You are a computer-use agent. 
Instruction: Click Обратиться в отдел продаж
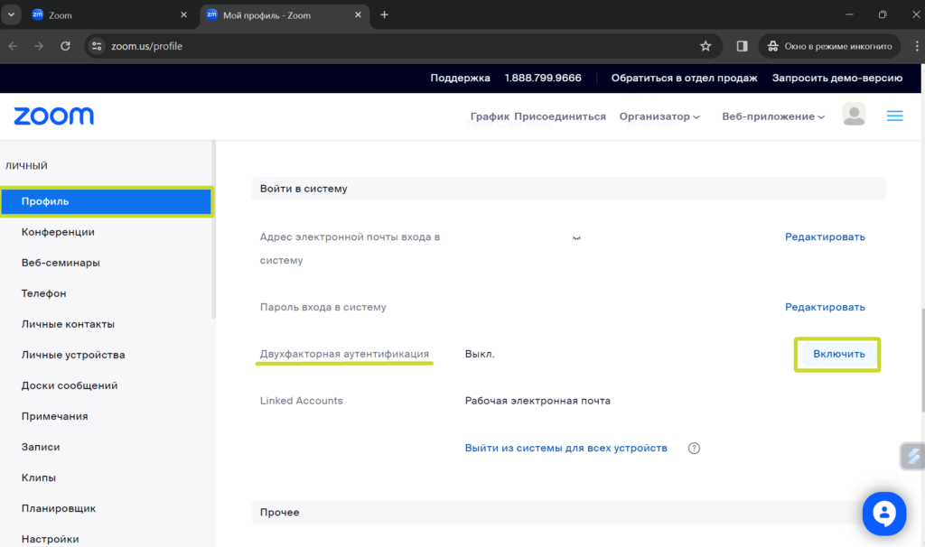point(684,78)
